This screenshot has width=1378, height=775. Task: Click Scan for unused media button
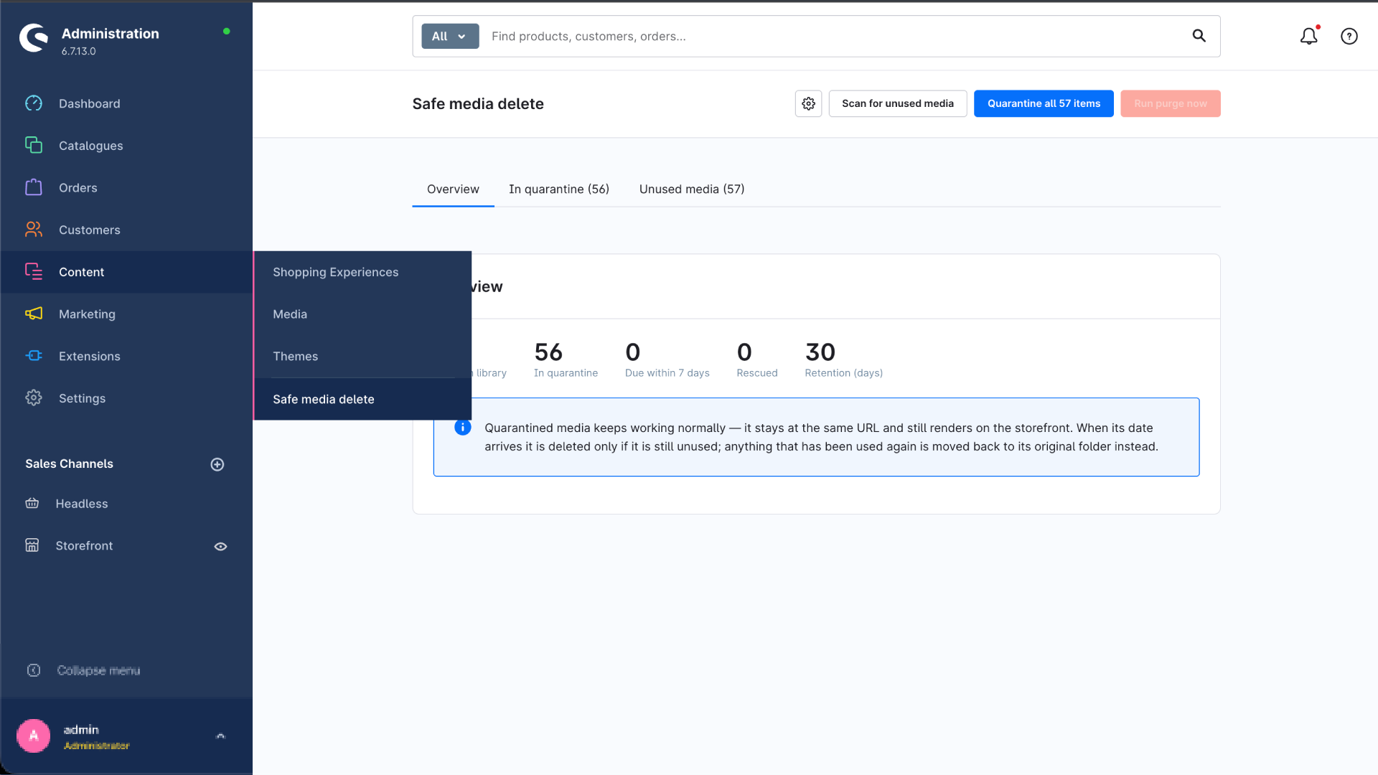click(x=898, y=103)
